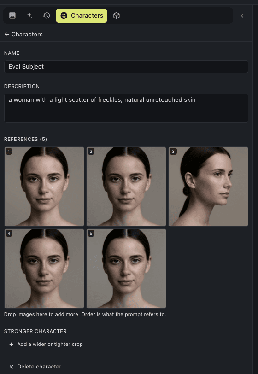Select reference image 2
The height and width of the screenshot is (374, 258).
(x=126, y=186)
